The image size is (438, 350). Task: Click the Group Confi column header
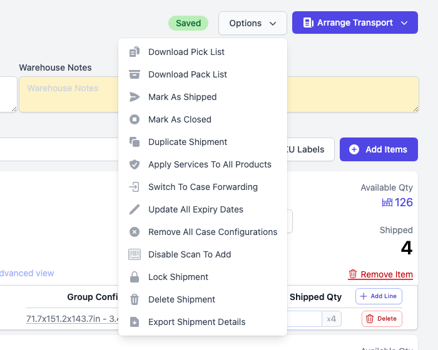[x=93, y=297]
